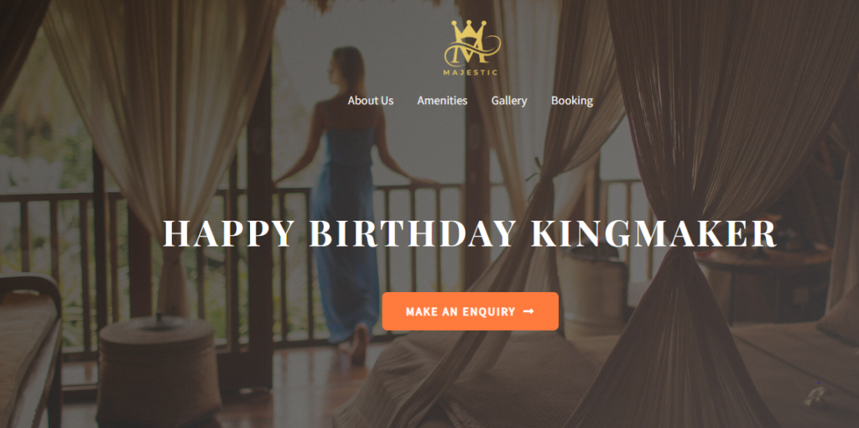This screenshot has width=859, height=428.
Task: Open the About Us page
Action: click(370, 101)
